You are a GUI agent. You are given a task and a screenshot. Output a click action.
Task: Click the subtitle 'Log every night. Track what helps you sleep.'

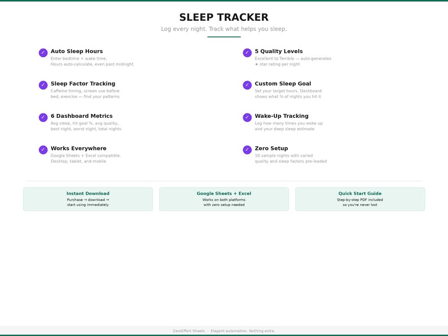point(224,29)
